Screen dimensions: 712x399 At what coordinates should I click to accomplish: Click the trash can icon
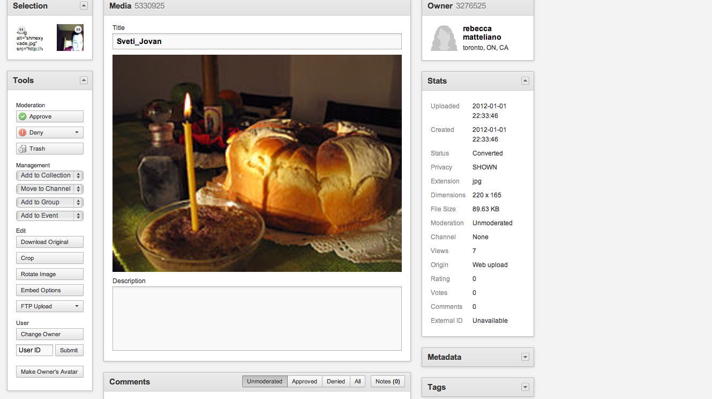coord(23,149)
